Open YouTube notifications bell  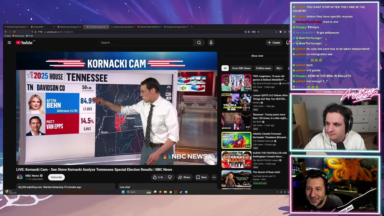point(287,43)
